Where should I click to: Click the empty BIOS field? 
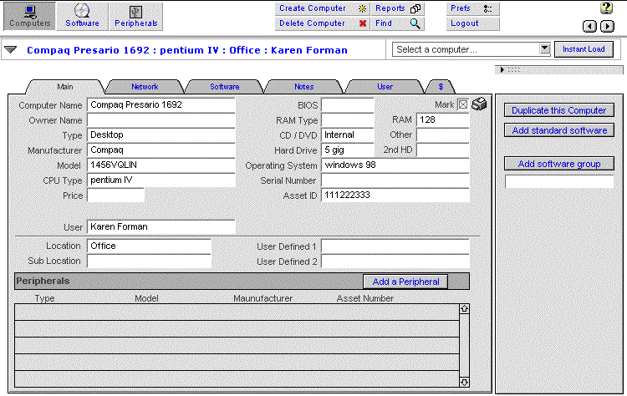pyautogui.click(x=348, y=105)
